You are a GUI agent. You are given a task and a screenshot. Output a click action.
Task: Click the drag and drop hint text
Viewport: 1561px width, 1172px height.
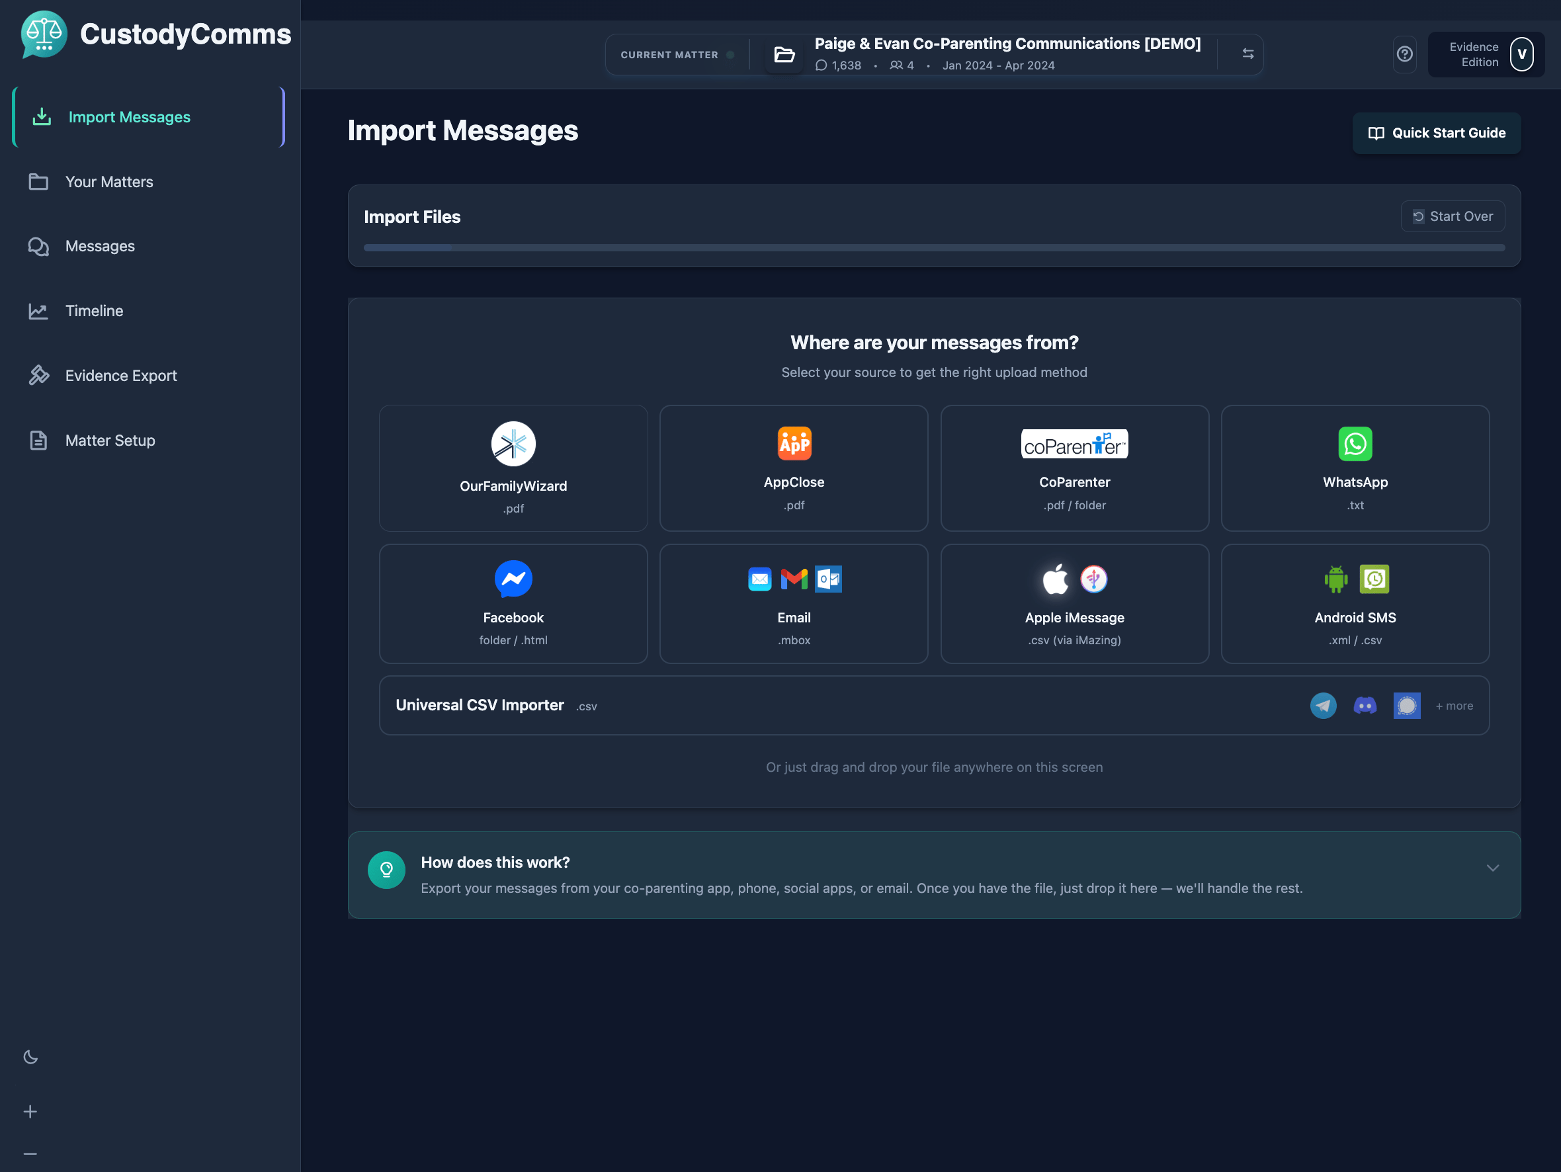pos(934,768)
